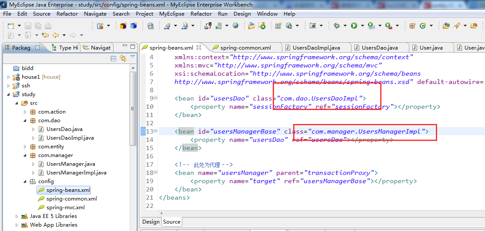This screenshot has height=231, width=485.
Task: Switch to the Design editor tab
Action: point(151,222)
